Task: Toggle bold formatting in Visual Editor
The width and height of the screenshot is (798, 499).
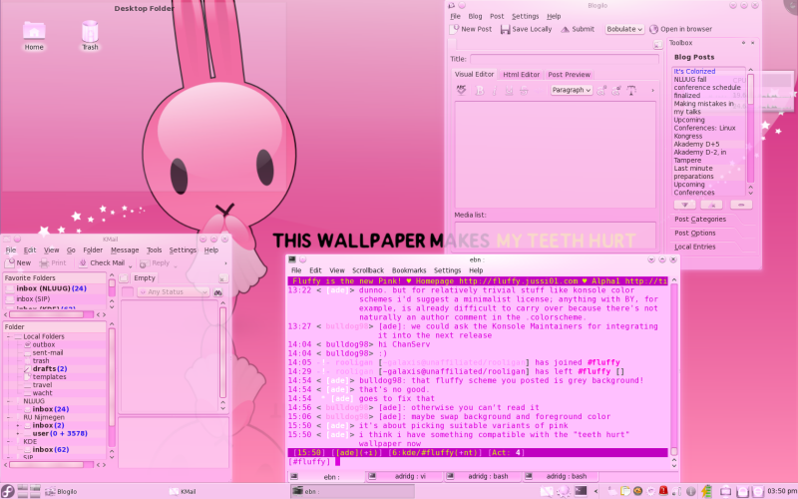Action: coord(480,91)
